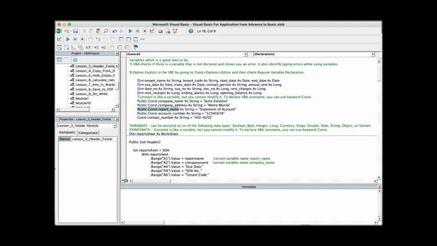The height and width of the screenshot is (246, 437).
Task: Click the Quick Info icon
Action: point(74,47)
